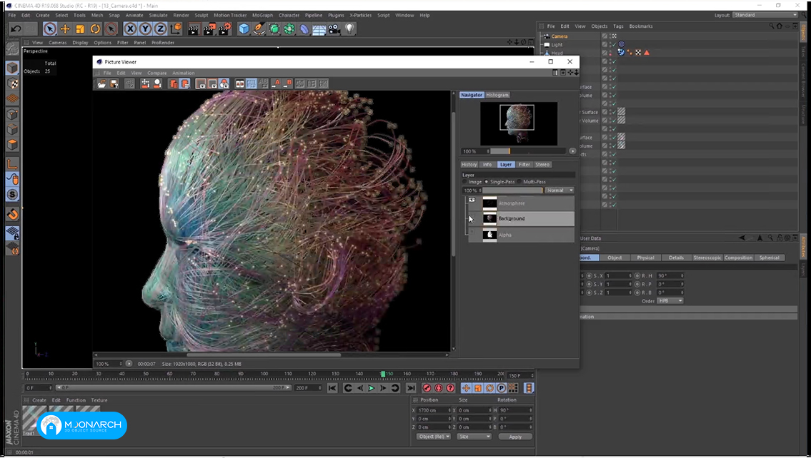Toggle the Z axis lock

pos(161,29)
